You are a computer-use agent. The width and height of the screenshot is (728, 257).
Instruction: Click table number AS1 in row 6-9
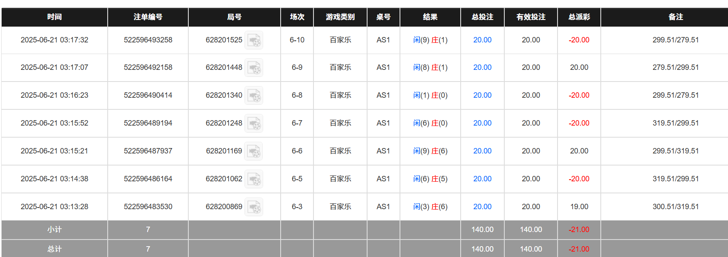tap(383, 67)
